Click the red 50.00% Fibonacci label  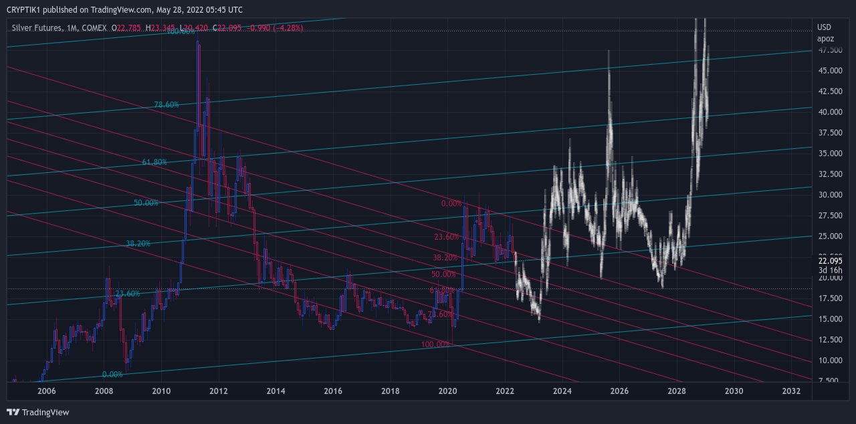click(443, 274)
